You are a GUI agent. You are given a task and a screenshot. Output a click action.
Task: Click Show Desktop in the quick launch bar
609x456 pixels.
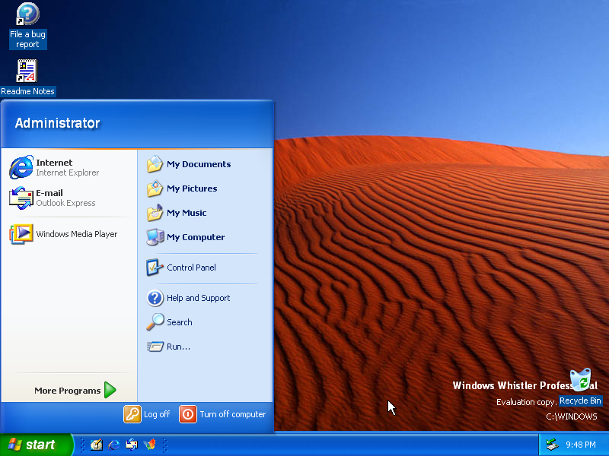[x=97, y=445]
